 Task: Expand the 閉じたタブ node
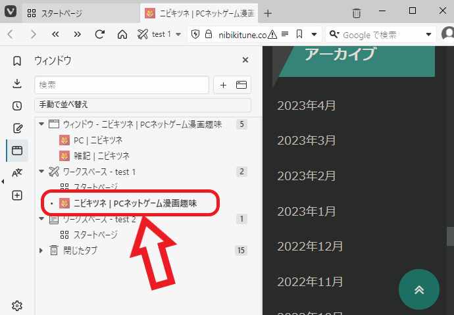pyautogui.click(x=41, y=250)
